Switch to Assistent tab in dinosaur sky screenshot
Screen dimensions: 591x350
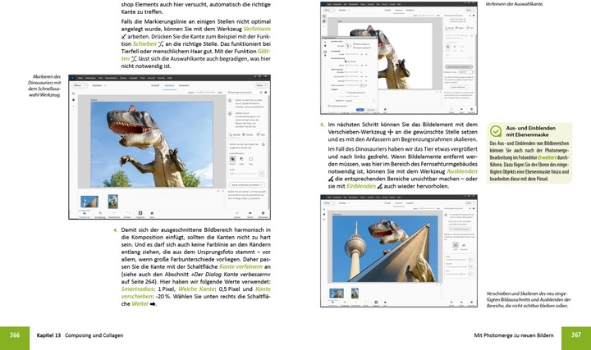click(x=169, y=85)
